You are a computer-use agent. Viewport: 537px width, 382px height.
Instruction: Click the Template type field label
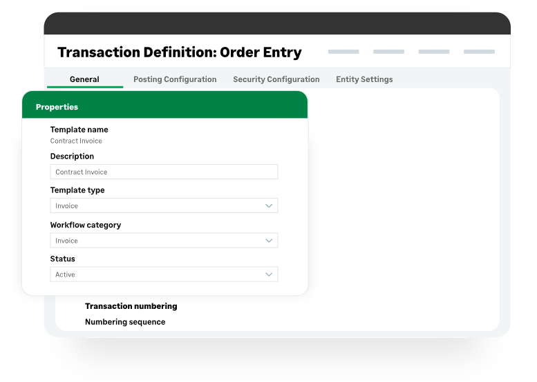click(77, 190)
